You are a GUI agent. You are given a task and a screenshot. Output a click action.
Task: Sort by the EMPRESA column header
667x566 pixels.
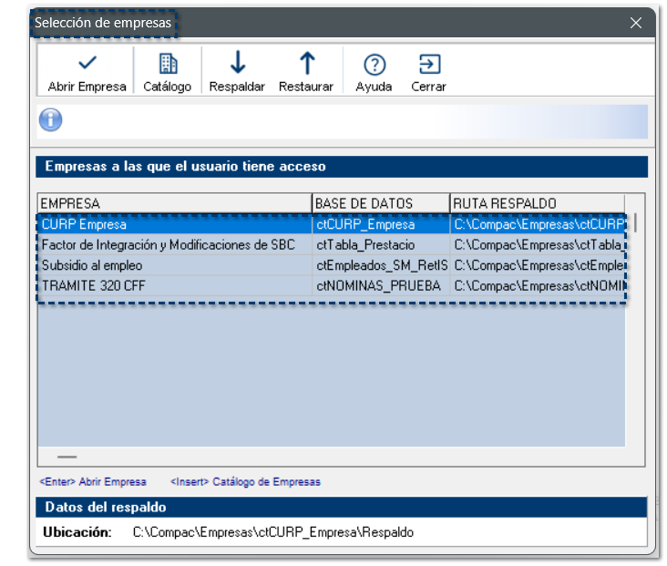[x=173, y=203]
